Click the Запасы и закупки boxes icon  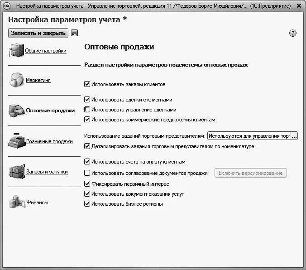pos(16,172)
